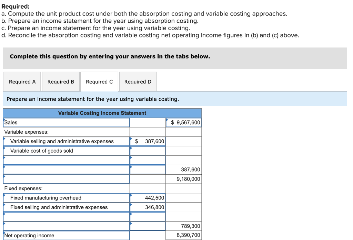Open the blank dropdown row under Fixed selling expenses
This screenshot has width=353, height=240.
tap(65, 216)
